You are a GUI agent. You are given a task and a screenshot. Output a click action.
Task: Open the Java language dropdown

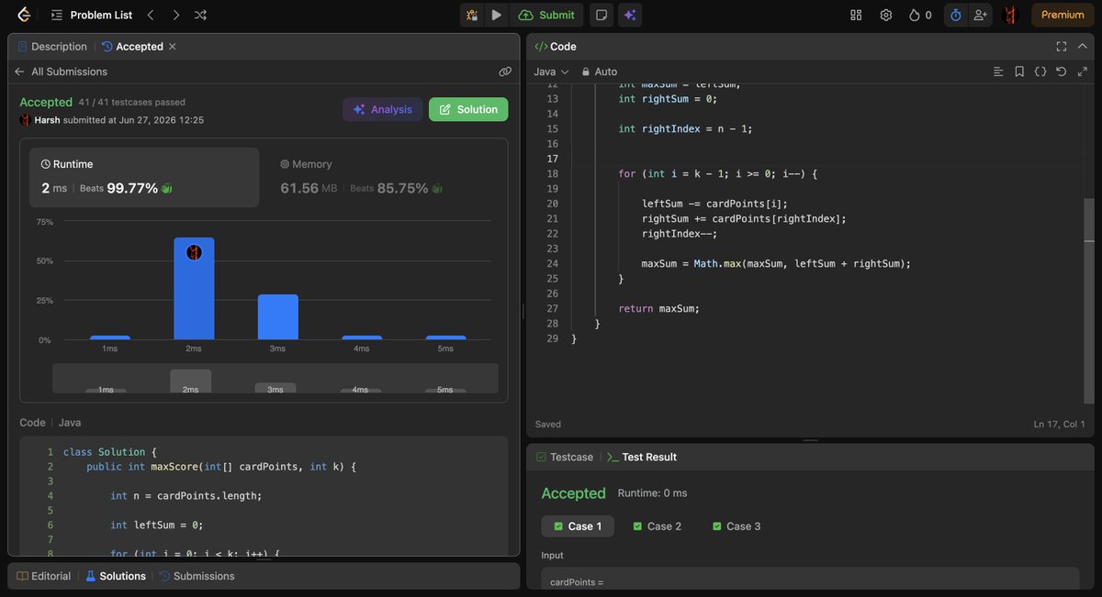click(x=552, y=72)
